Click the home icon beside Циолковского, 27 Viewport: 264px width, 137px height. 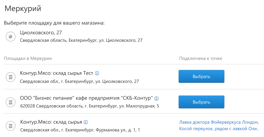tap(10, 36)
